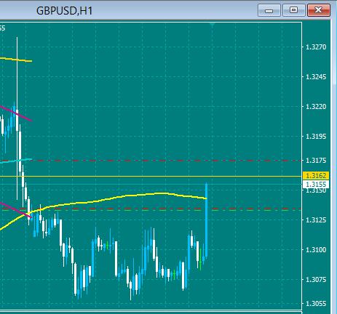The width and height of the screenshot is (337, 314).
Task: Click the 1.3245 price scale value
Action: pos(316,77)
